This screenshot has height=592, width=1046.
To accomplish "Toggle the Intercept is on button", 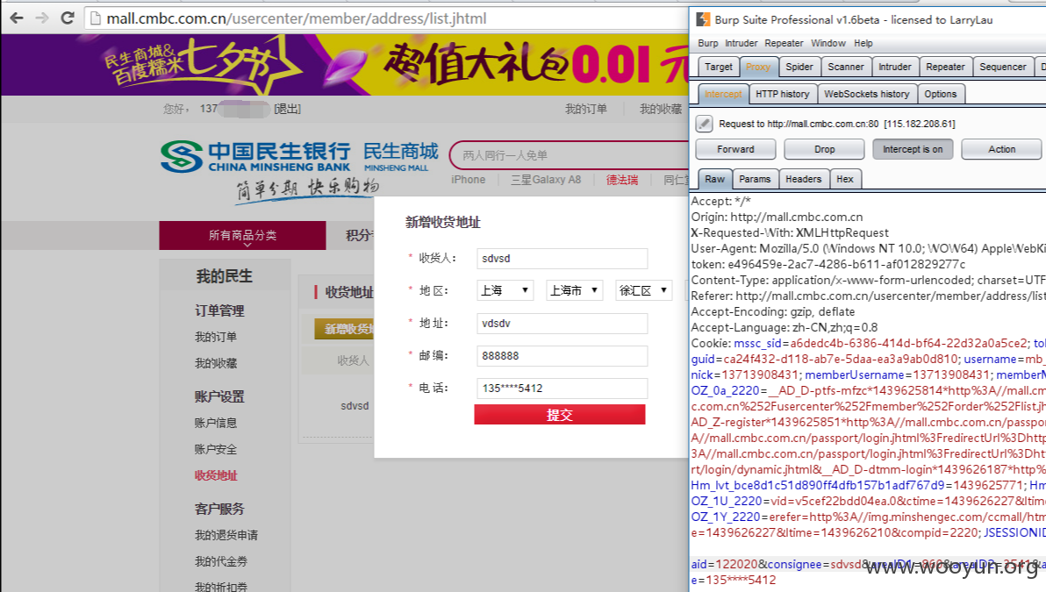I will [913, 149].
